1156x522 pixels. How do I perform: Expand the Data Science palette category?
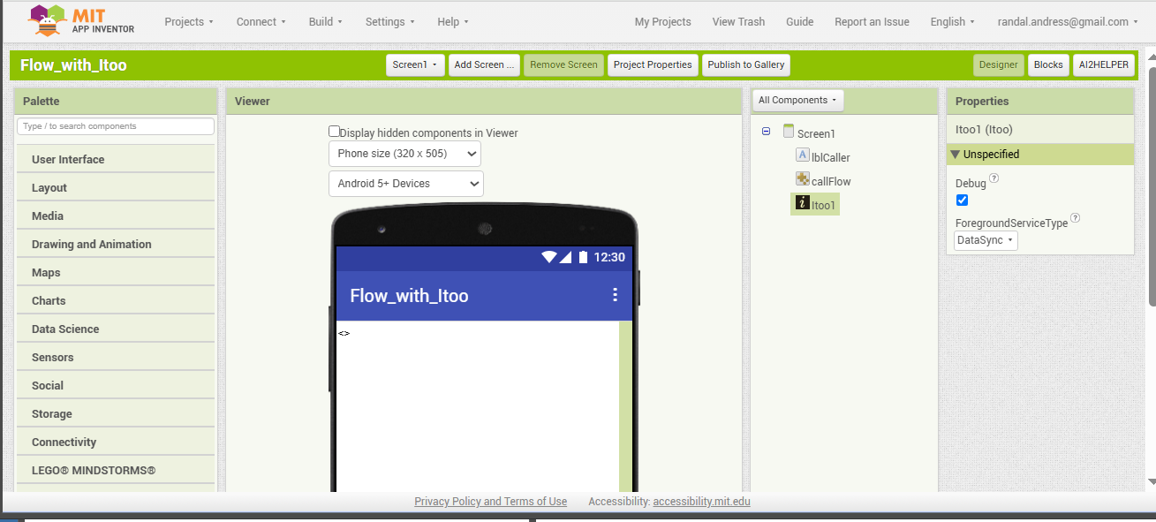coord(116,329)
